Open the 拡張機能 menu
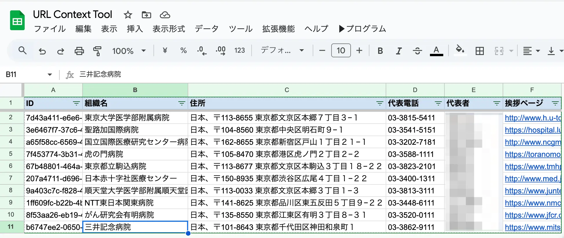Image resolution: width=564 pixels, height=238 pixels. click(278, 29)
